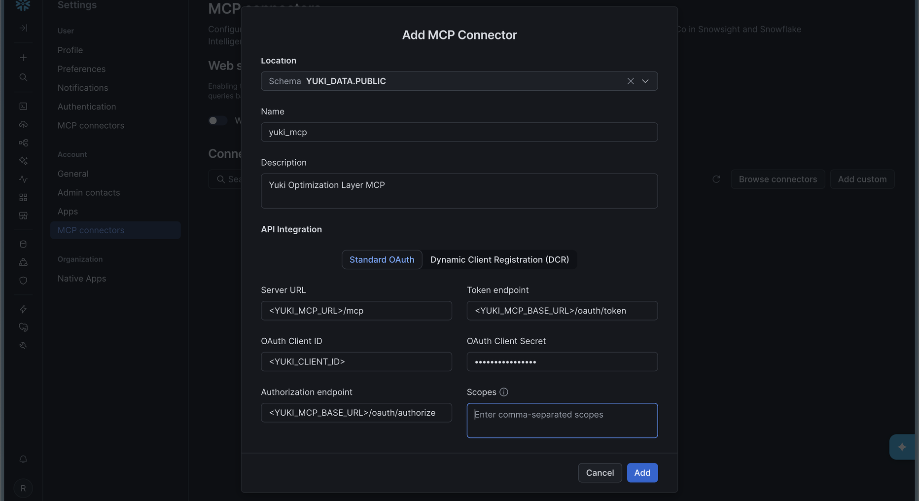Open the database catalog cylinder icon
Screen dimensions: 919x501
(x=23, y=244)
